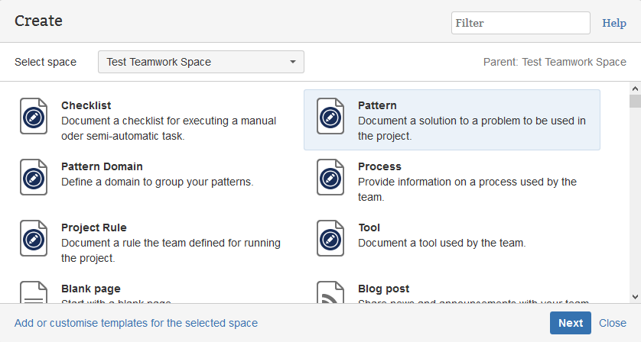Click the Checklist template icon
Viewport: 641px width, 342px height.
coord(33,116)
